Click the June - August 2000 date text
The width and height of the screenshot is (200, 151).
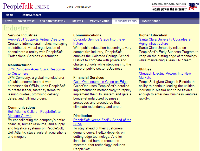pos(79,6)
